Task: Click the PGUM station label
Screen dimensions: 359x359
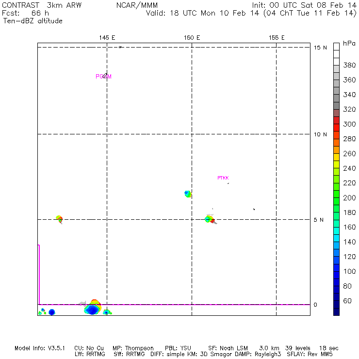Action: pos(103,77)
